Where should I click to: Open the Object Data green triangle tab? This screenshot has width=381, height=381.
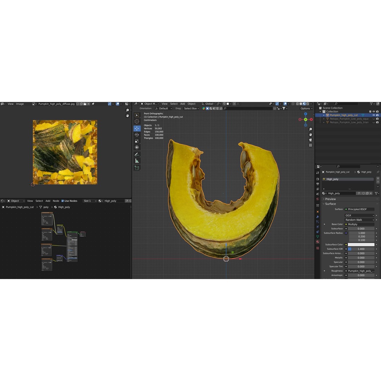[317, 237]
